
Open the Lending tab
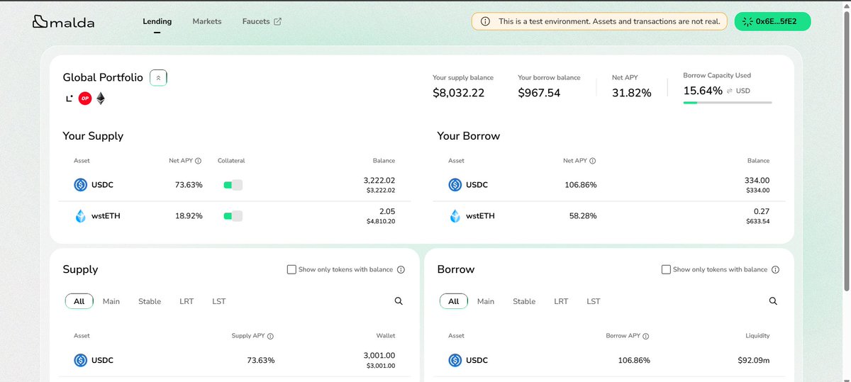click(157, 21)
